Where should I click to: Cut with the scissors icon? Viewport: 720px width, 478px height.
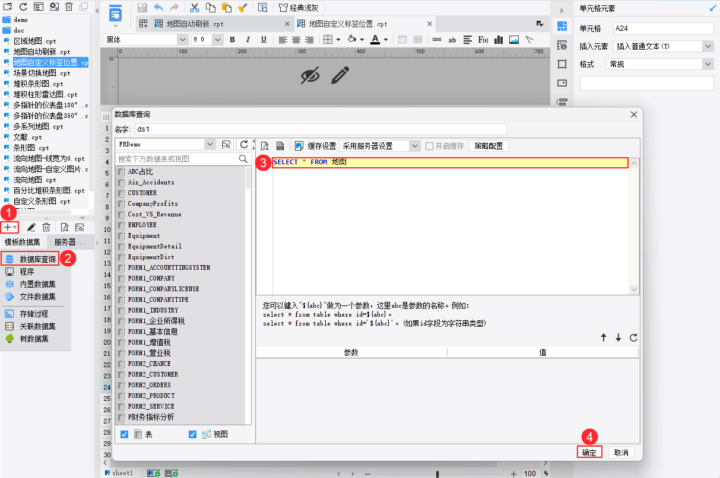(195, 8)
